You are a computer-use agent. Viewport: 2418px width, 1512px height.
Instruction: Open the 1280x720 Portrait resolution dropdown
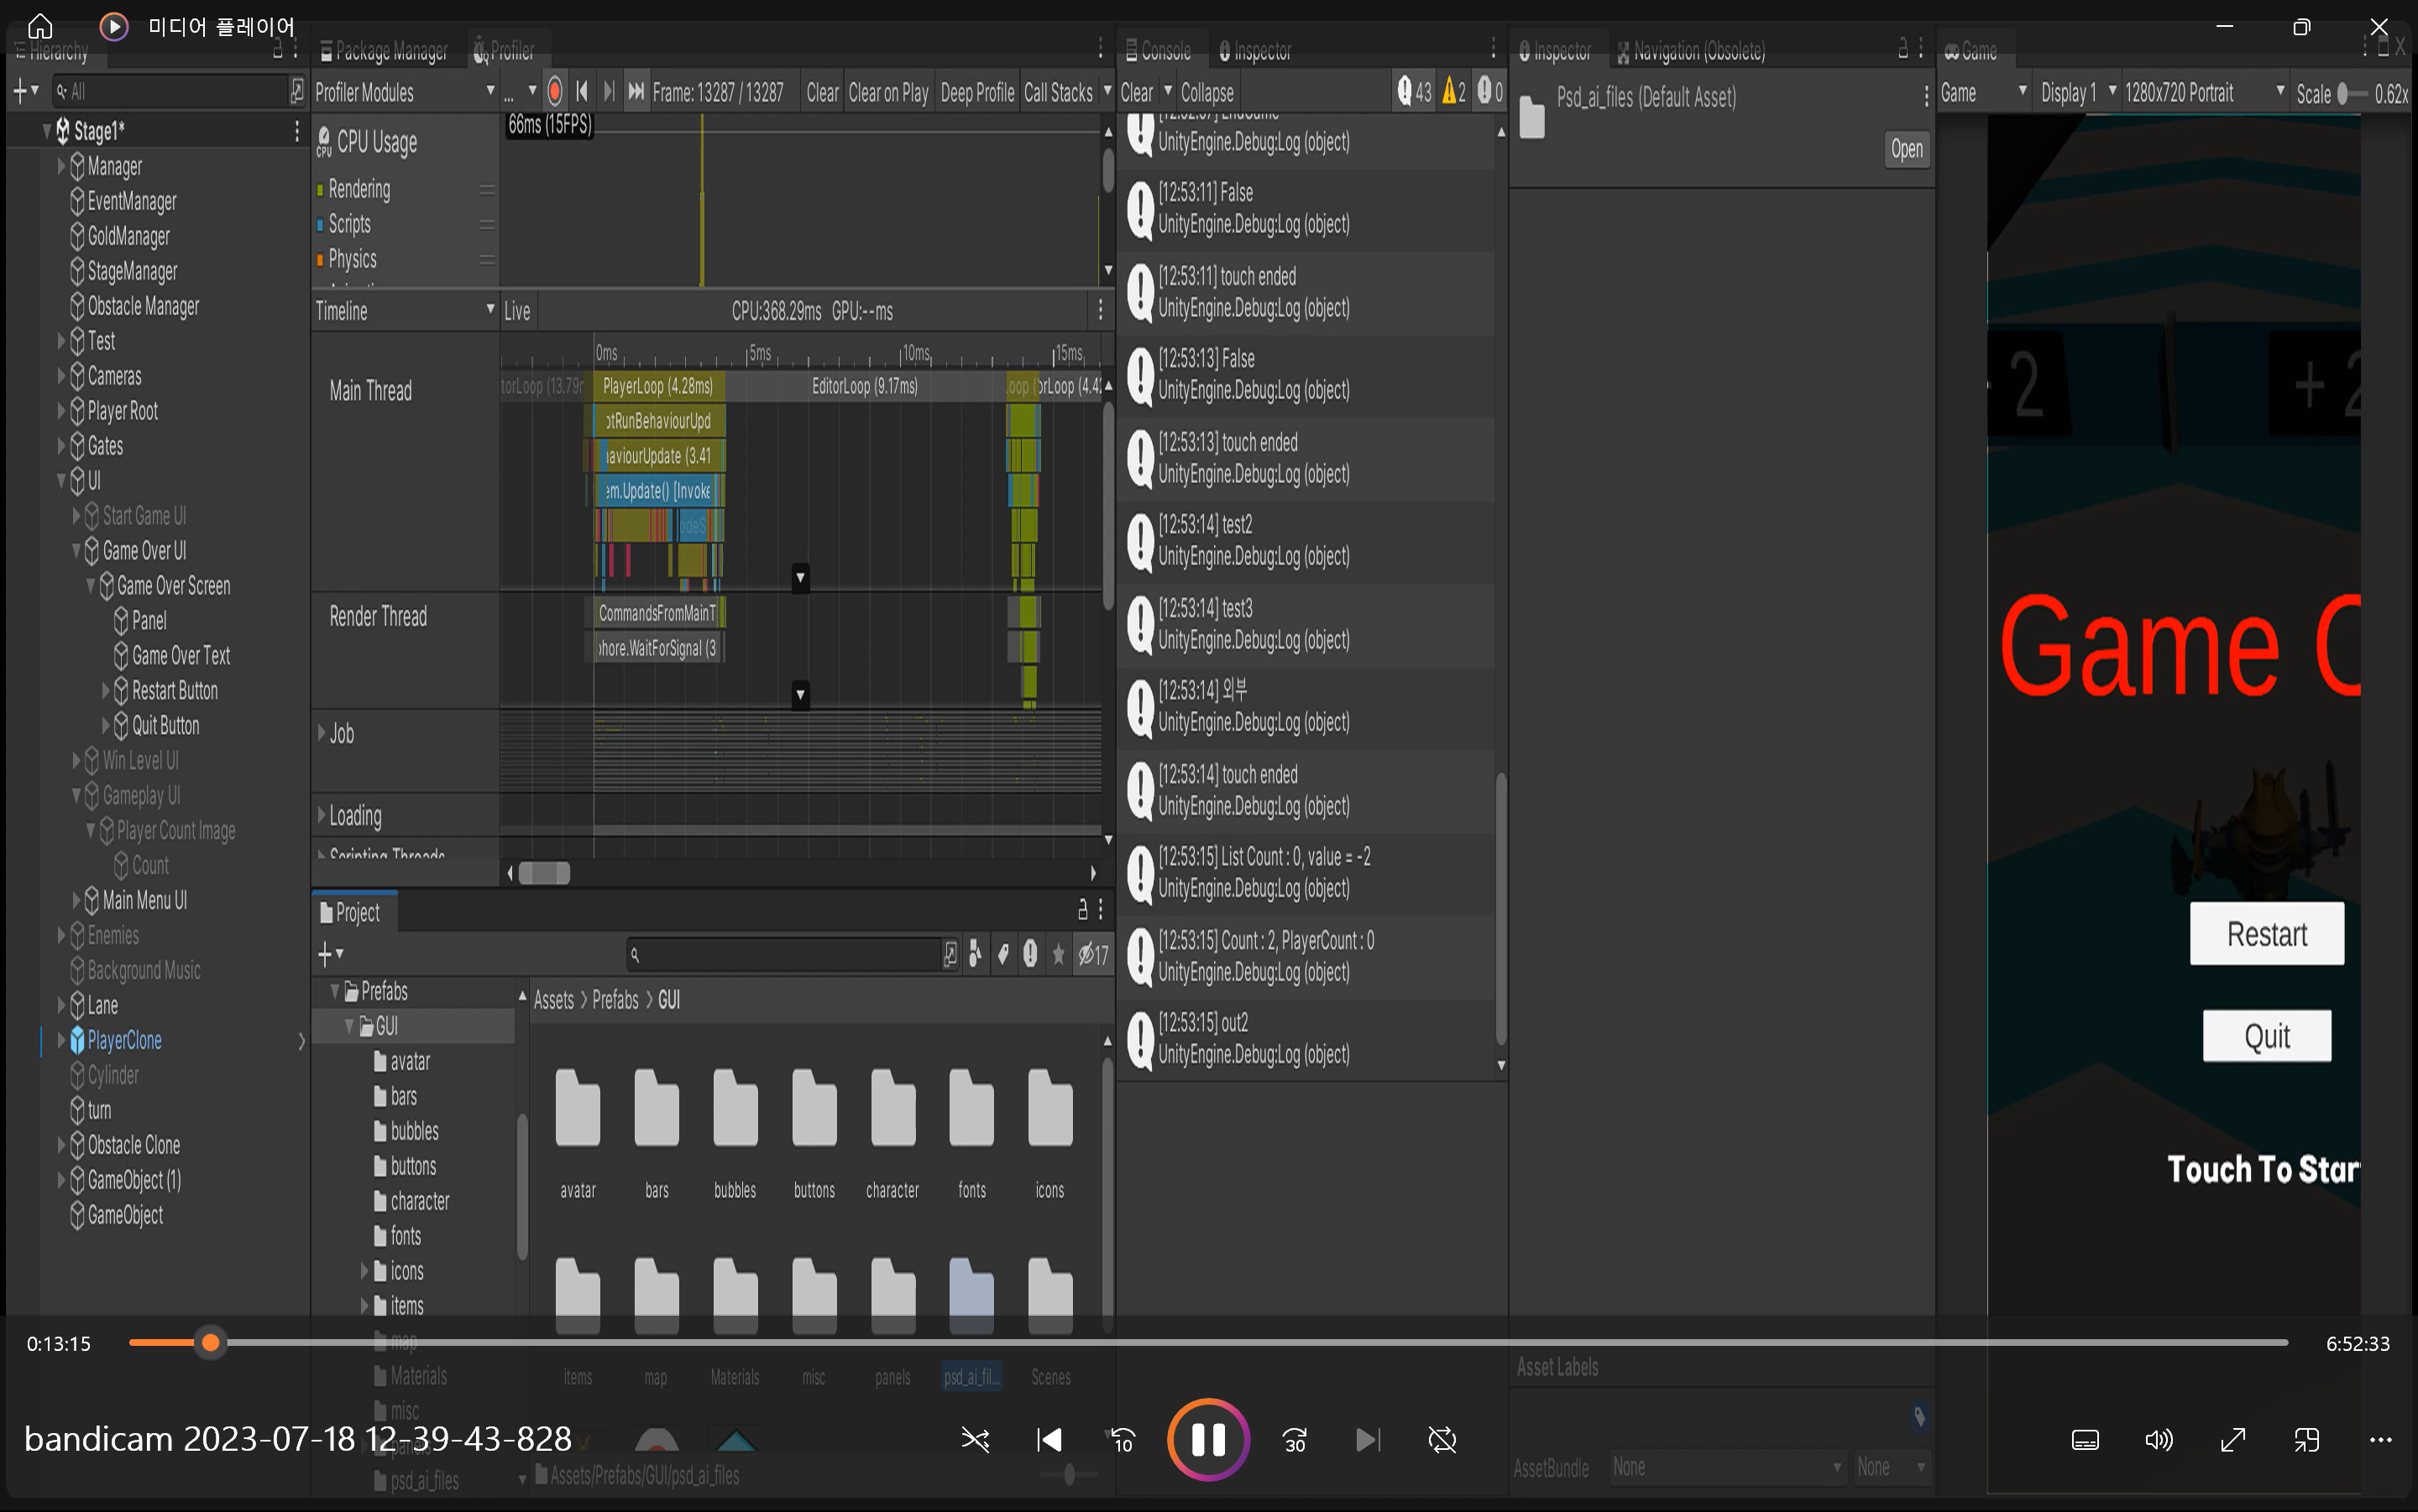point(2204,93)
